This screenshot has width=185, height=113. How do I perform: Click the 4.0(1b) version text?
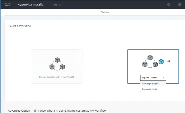pyautogui.click(x=56, y=5)
